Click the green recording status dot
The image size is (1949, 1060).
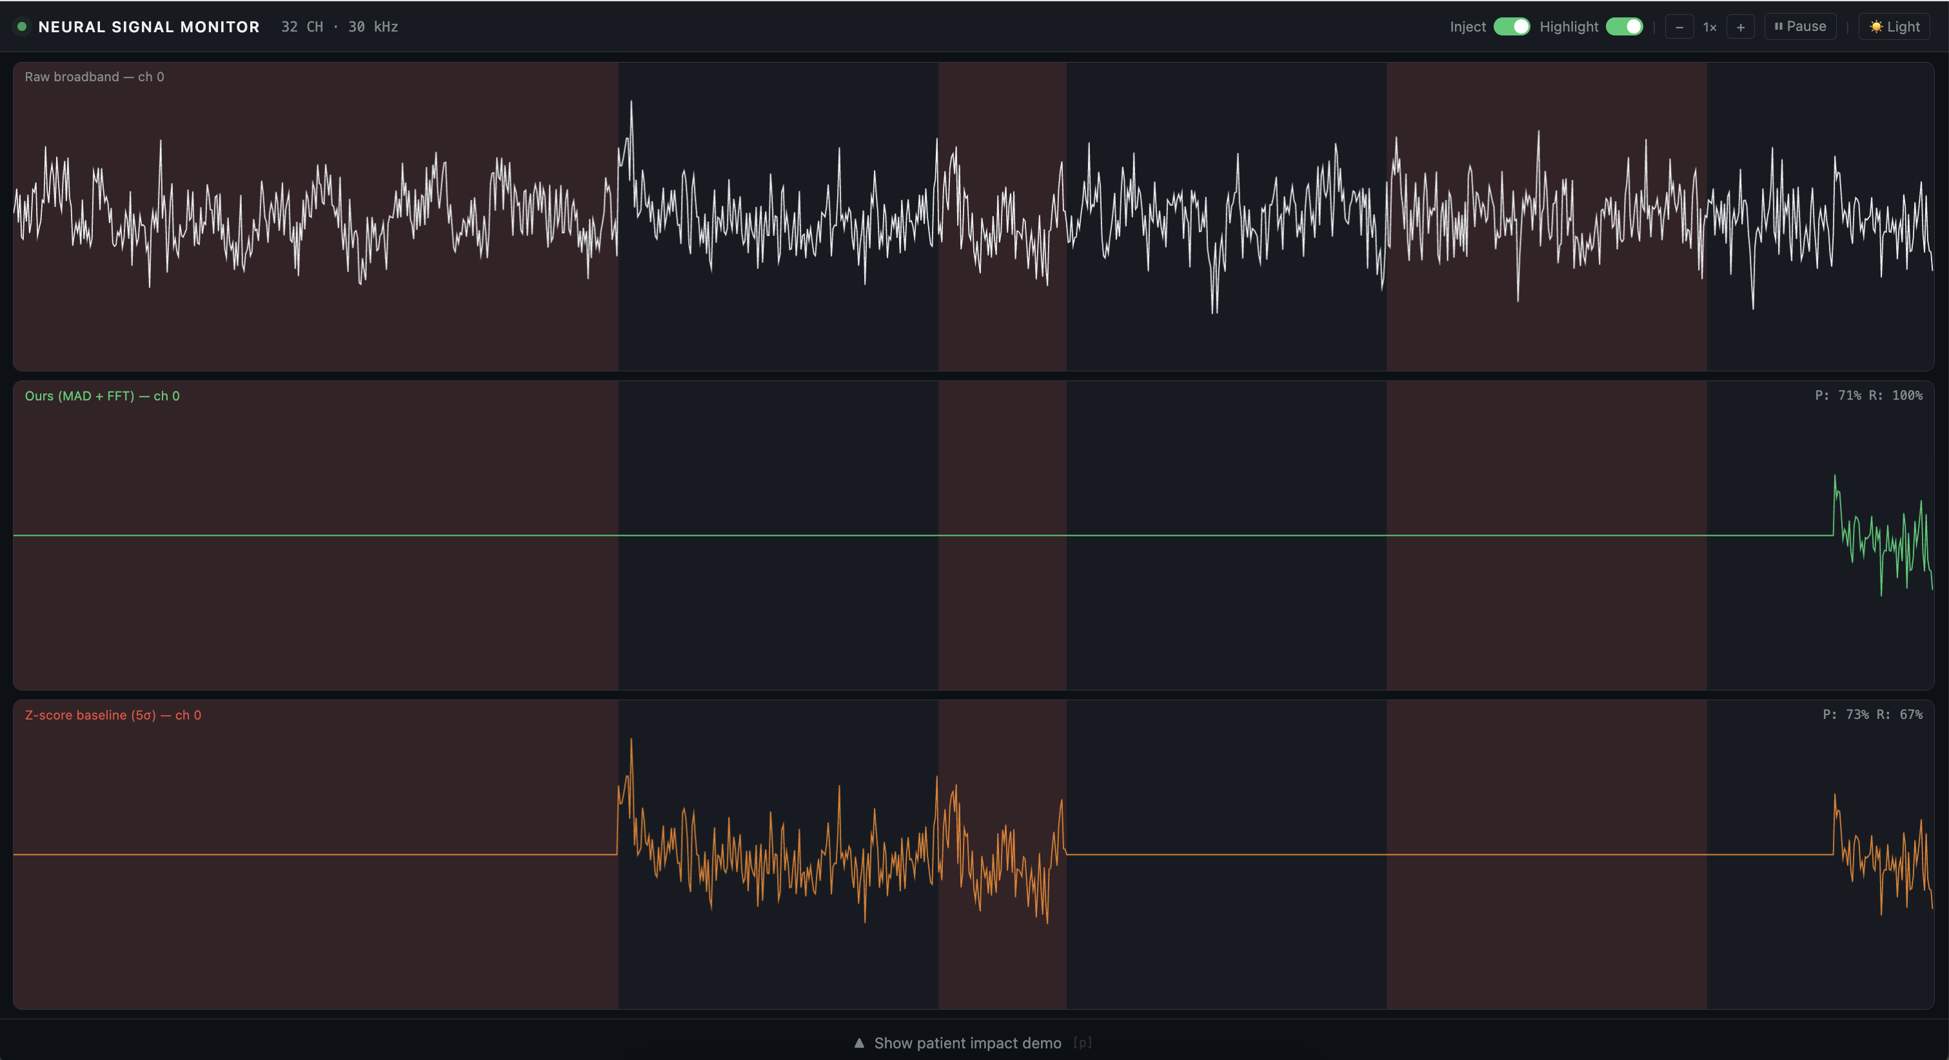click(x=22, y=26)
